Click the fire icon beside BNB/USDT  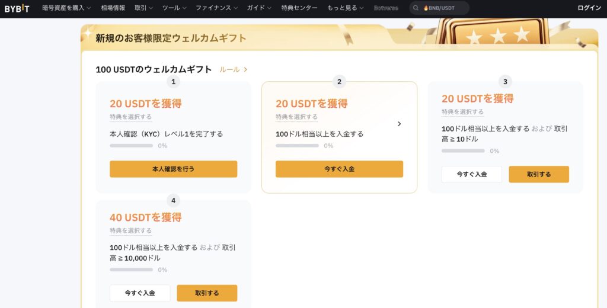point(426,8)
